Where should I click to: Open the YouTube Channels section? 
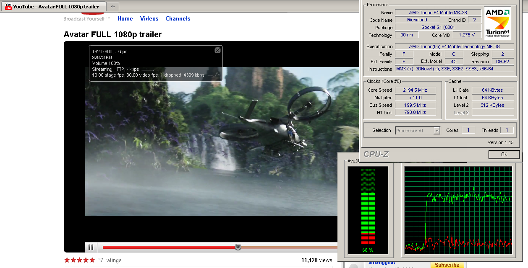(178, 18)
